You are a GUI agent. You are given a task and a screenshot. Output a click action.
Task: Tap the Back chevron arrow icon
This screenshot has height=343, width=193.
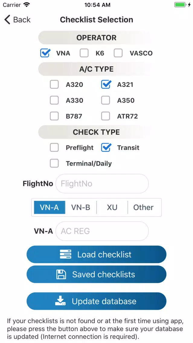[x=7, y=20]
